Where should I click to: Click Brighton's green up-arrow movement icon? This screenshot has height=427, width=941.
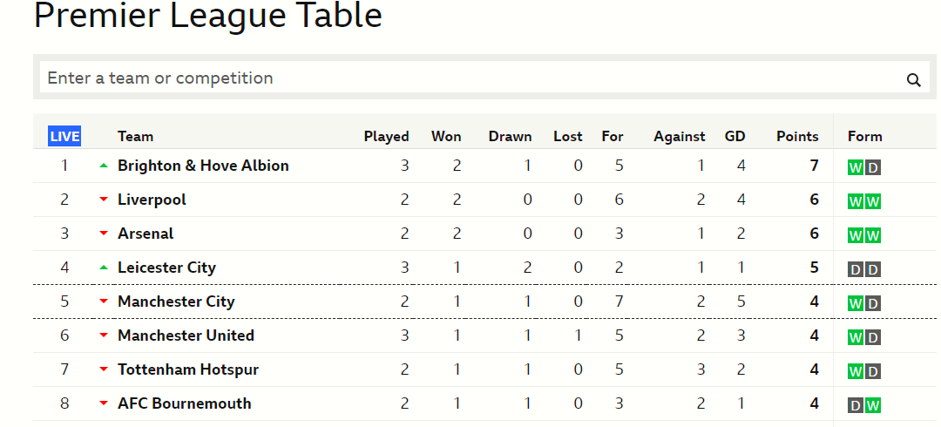pos(104,166)
